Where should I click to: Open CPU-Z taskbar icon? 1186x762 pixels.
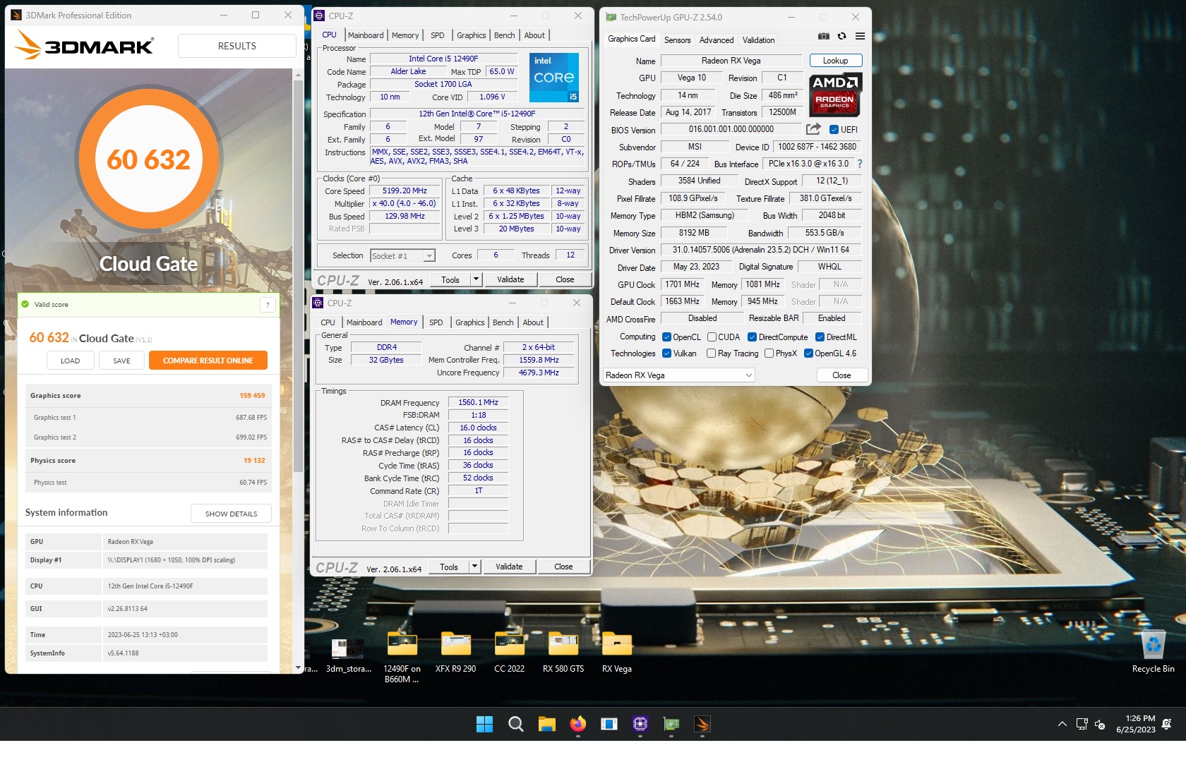(x=640, y=724)
